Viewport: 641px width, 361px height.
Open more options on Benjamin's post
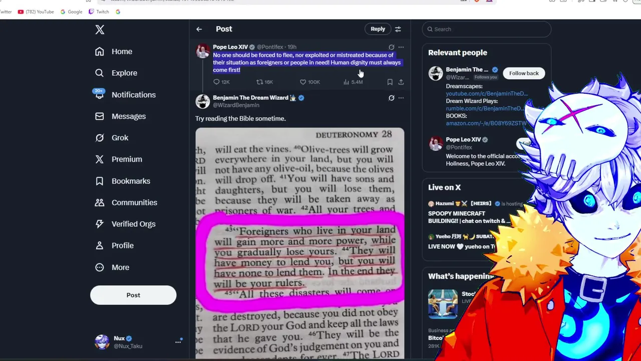[401, 98]
